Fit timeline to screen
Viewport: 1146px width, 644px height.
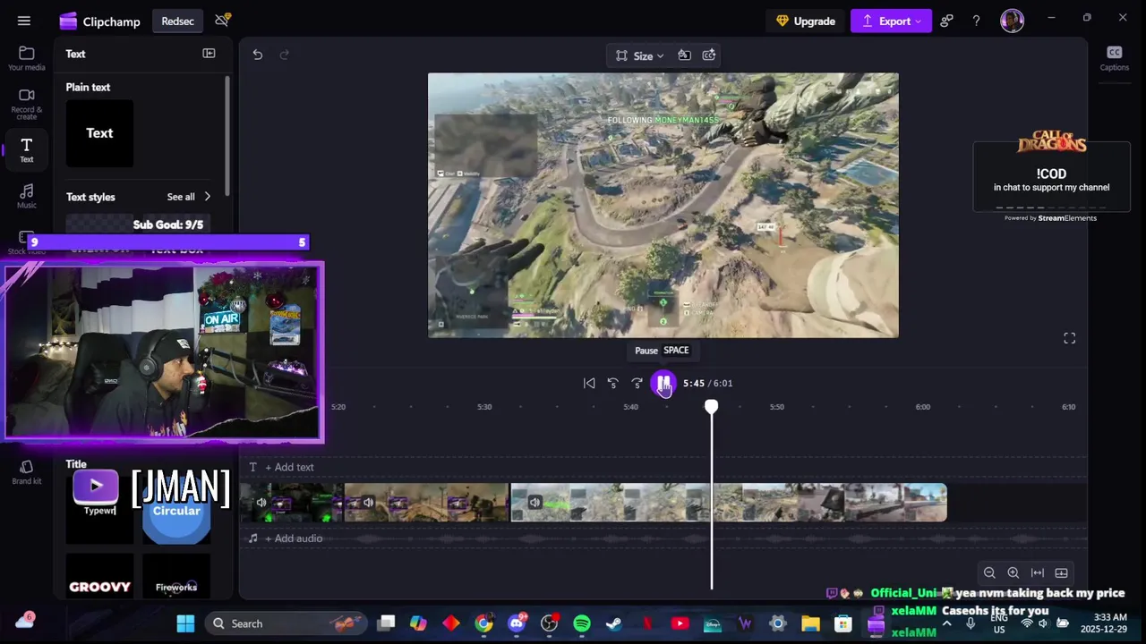click(x=1037, y=572)
